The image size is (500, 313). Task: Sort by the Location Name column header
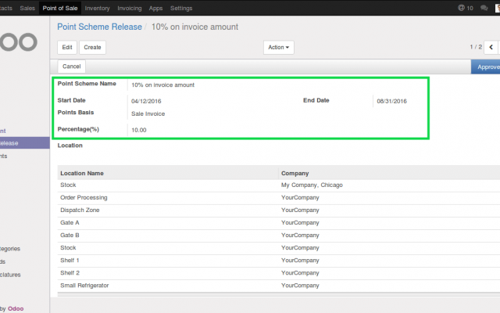coord(82,173)
